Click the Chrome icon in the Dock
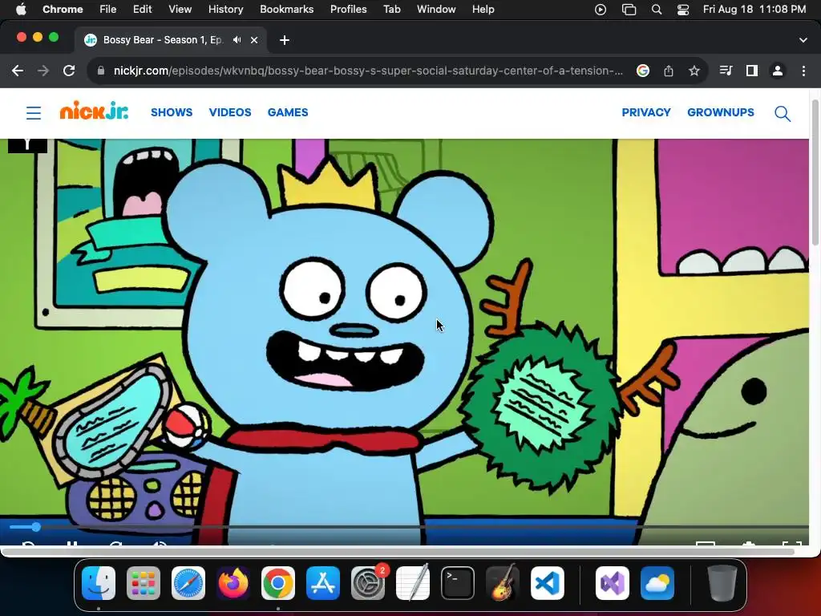 (x=278, y=583)
